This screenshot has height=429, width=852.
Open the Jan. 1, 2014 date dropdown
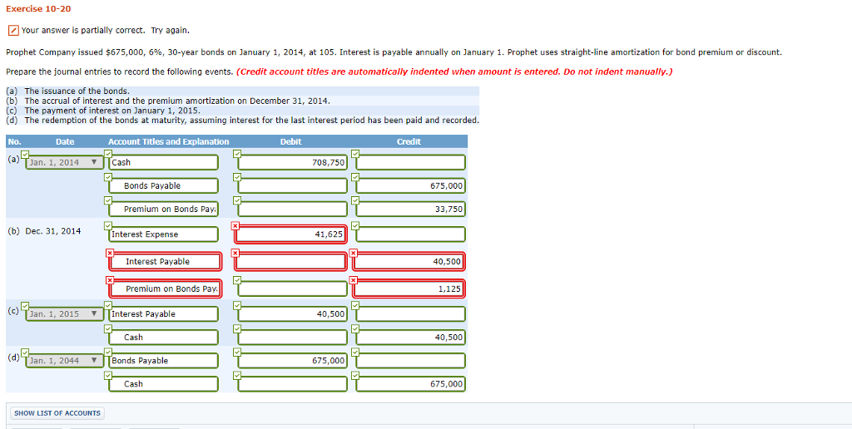pyautogui.click(x=63, y=162)
